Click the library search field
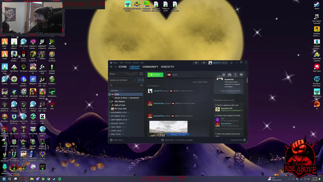The image size is (323, 182). click(124, 85)
